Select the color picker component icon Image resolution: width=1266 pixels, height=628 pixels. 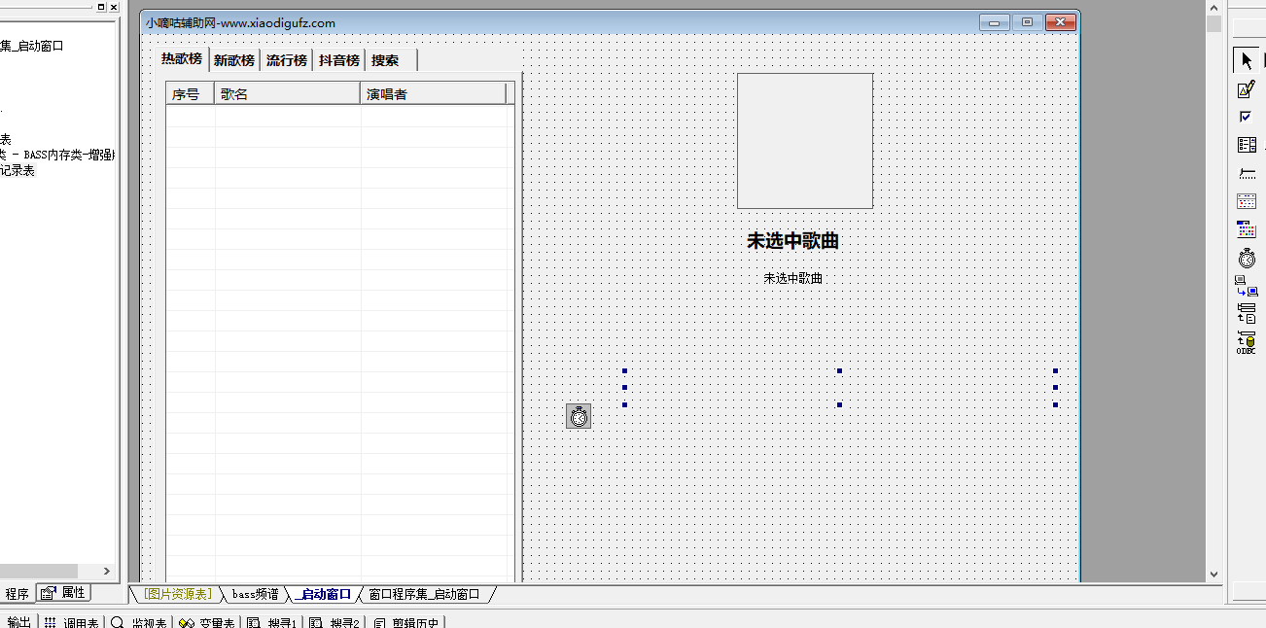tap(1247, 229)
